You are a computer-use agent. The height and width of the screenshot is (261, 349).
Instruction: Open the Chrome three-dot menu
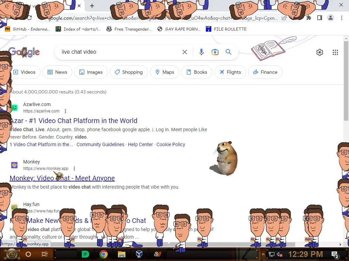[342, 18]
